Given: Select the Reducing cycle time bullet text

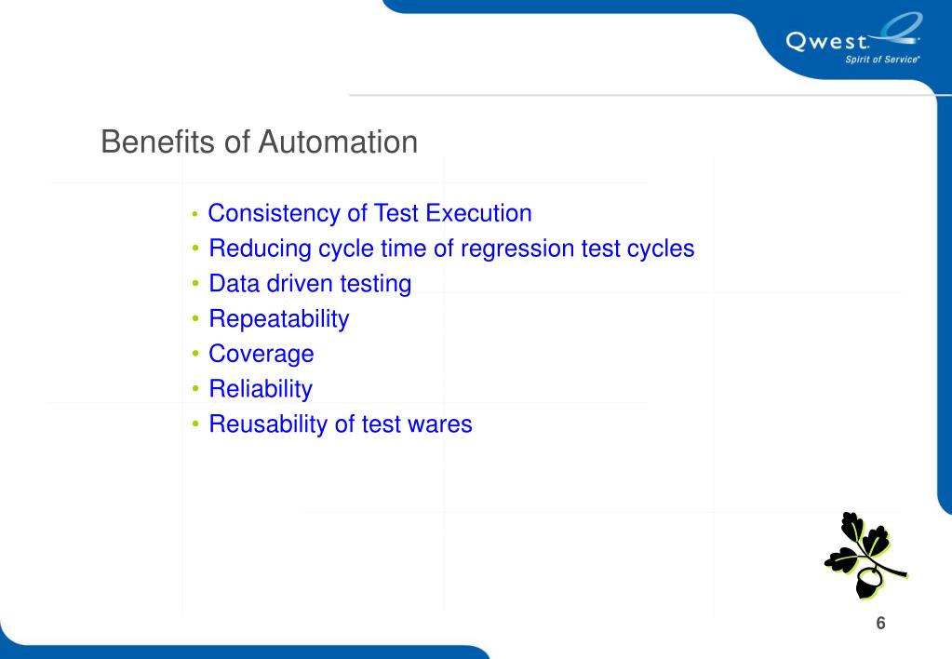Looking at the screenshot, I should pyautogui.click(x=451, y=249).
